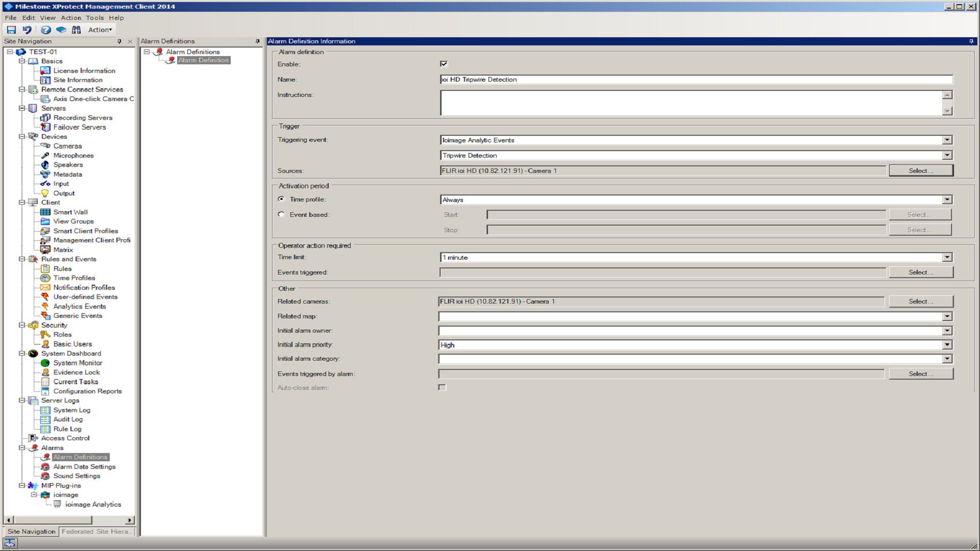Click the Metadata icon
980x551 pixels.
[45, 174]
